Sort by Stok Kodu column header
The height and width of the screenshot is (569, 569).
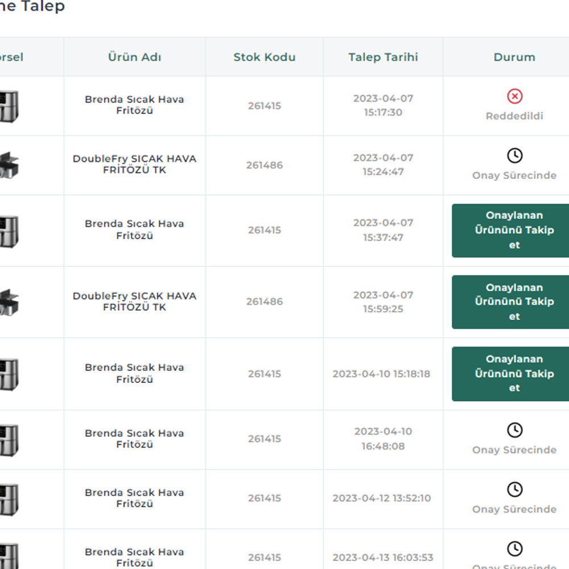click(x=264, y=57)
